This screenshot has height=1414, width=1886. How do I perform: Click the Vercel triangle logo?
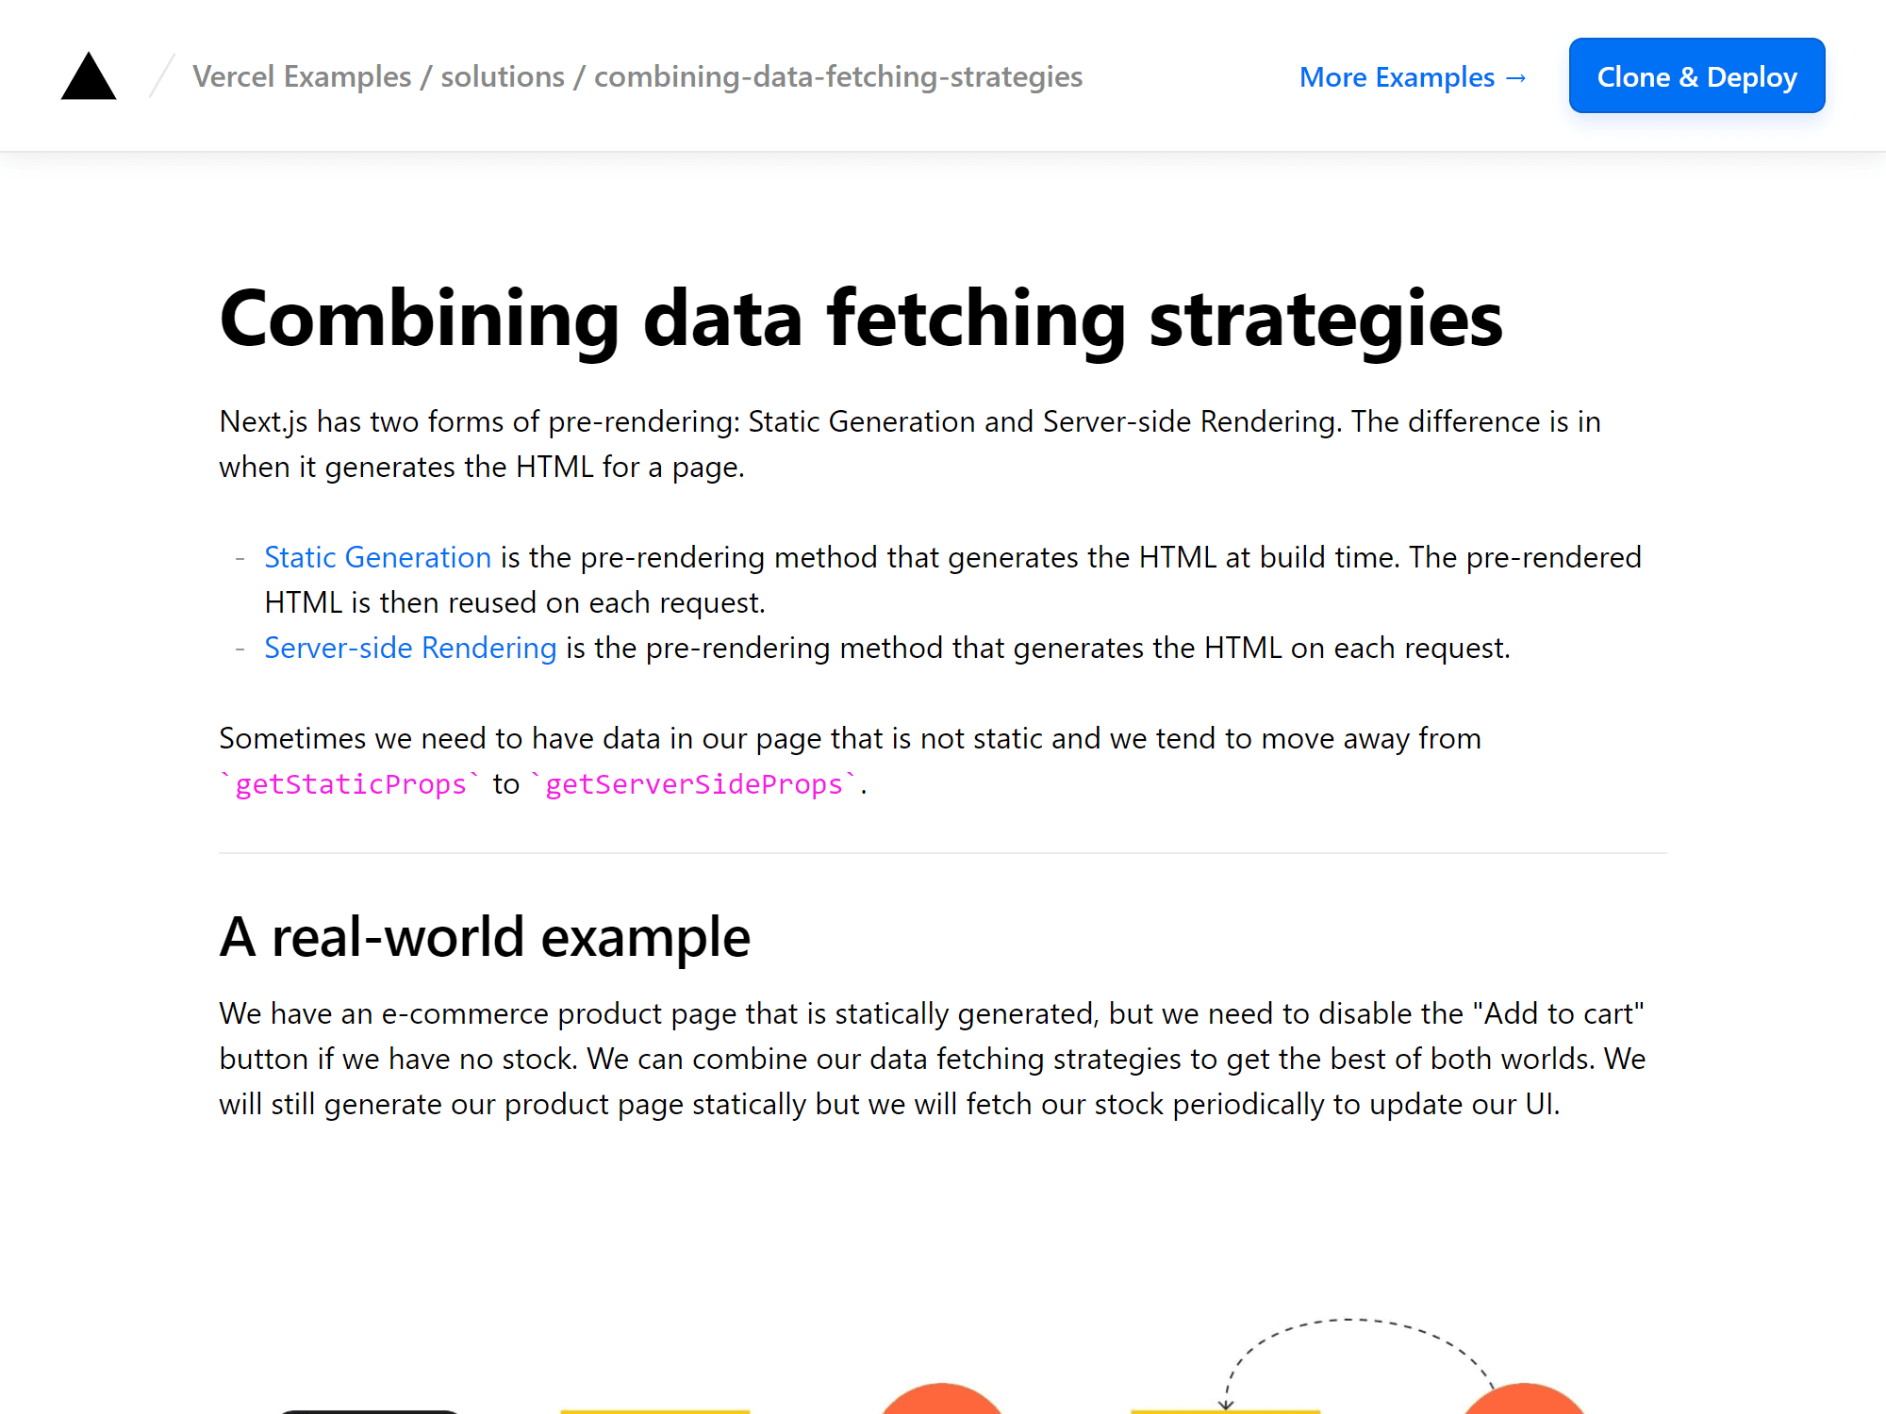point(88,75)
